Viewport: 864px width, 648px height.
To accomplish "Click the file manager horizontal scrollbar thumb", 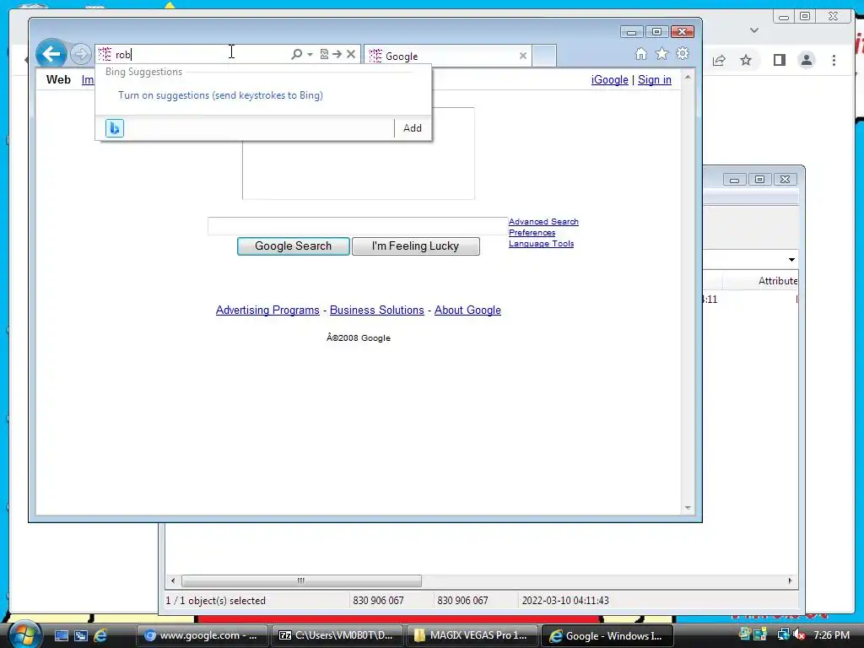I will pos(301,580).
